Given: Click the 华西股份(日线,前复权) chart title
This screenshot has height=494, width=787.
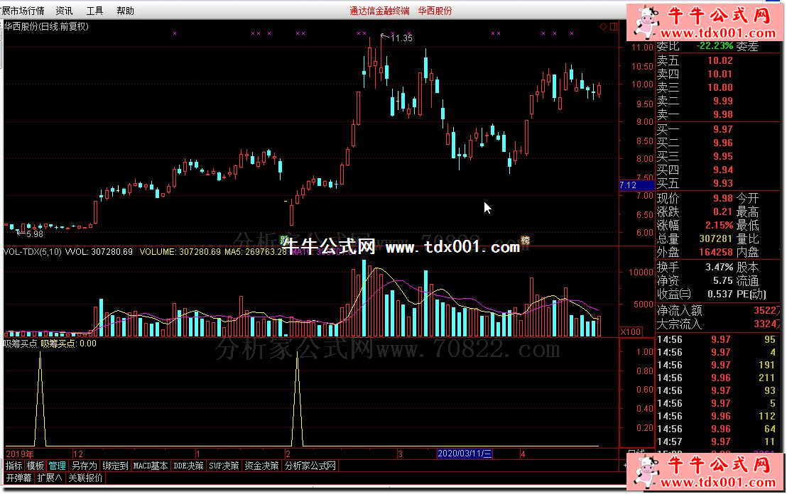Looking at the screenshot, I should [46, 26].
